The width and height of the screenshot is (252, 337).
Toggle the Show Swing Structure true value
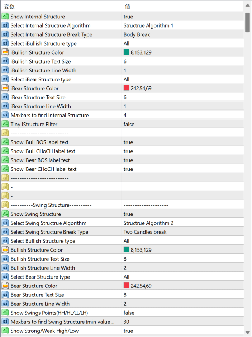pyautogui.click(x=183, y=214)
